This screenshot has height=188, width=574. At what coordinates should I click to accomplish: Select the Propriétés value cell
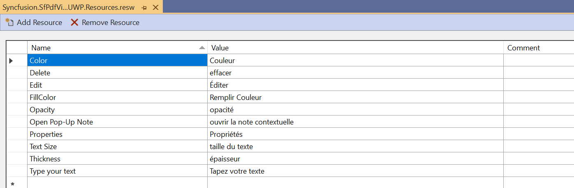(x=355, y=134)
